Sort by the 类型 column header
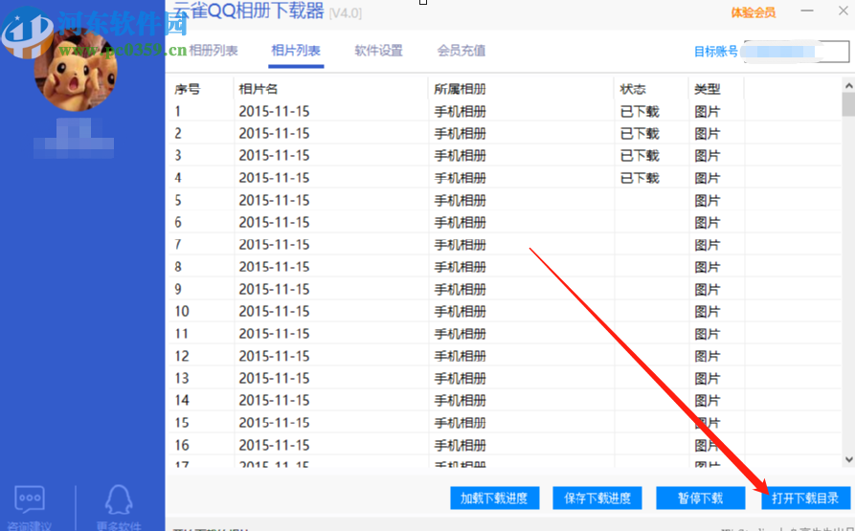 click(x=708, y=89)
